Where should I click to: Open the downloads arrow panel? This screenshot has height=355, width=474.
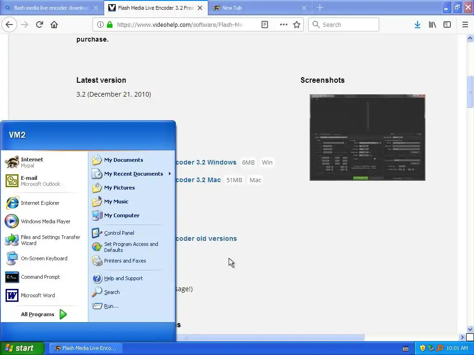(418, 25)
